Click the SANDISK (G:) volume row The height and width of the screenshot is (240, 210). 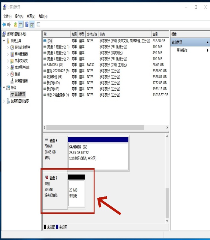(x=55, y=65)
